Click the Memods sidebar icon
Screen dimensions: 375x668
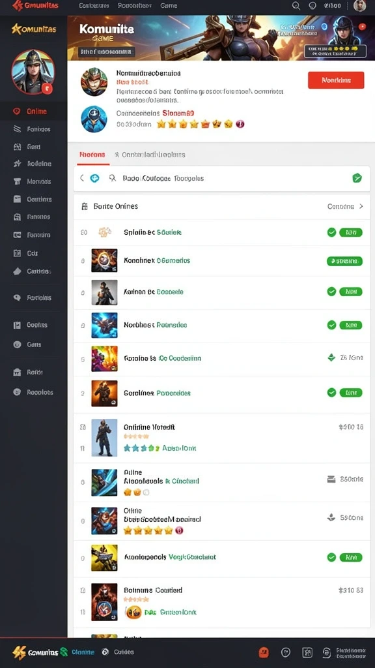(x=17, y=181)
